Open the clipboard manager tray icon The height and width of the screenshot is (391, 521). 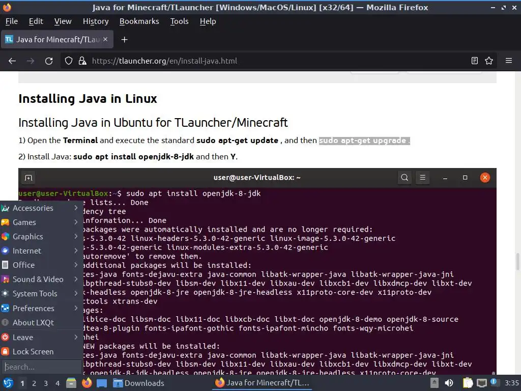tap(468, 383)
